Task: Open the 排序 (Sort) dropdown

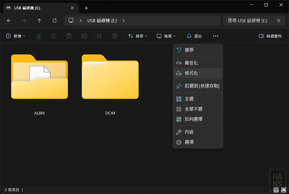Action: [137, 36]
